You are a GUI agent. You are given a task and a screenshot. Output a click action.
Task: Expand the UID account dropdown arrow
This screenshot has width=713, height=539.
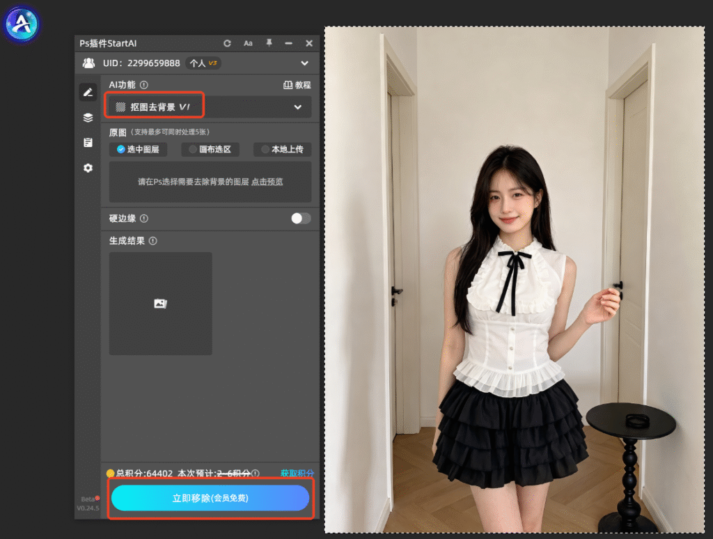(x=305, y=63)
